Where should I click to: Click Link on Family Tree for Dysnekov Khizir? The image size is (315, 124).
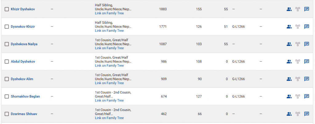pos(109,31)
